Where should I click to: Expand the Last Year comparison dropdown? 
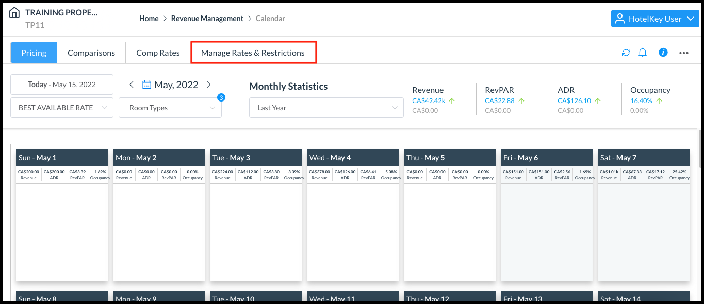coord(326,108)
